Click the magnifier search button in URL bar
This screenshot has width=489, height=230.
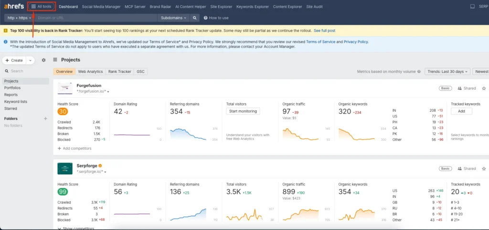195,18
